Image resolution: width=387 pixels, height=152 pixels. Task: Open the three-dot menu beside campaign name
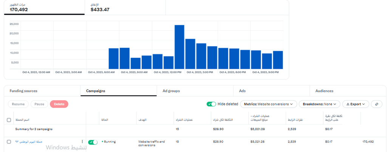[x=82, y=142]
